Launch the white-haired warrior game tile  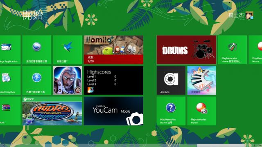click(68, 80)
